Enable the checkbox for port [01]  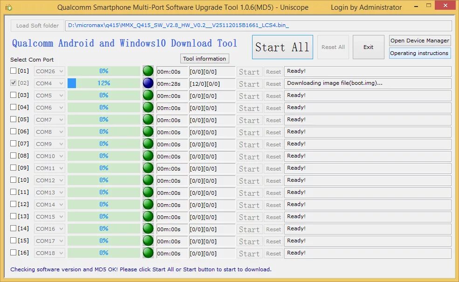pos(13,70)
